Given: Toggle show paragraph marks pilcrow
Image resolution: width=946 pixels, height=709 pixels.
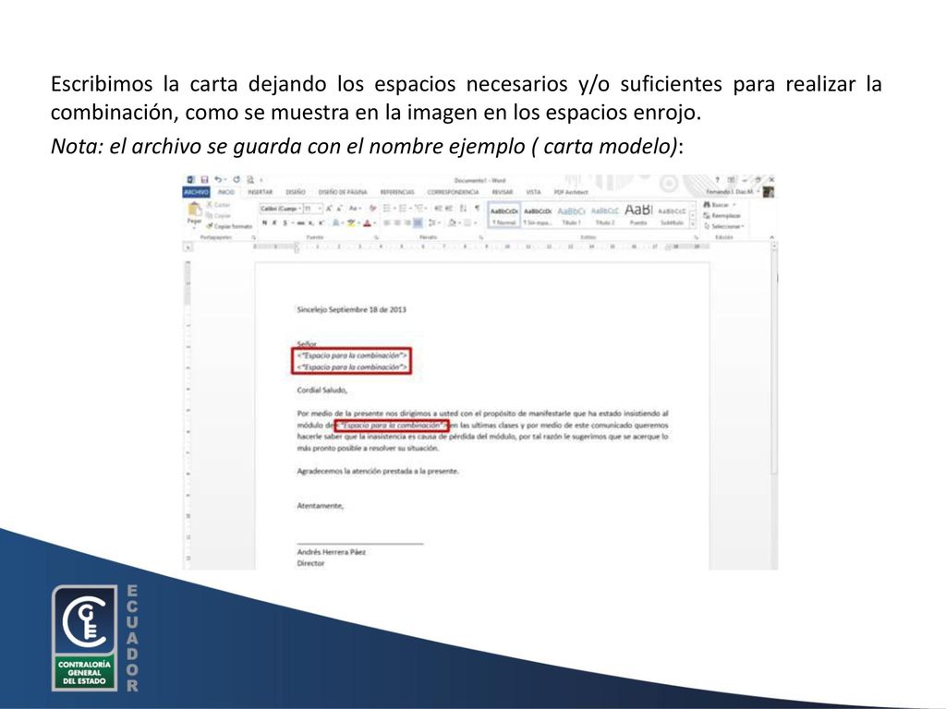Looking at the screenshot, I should (477, 209).
